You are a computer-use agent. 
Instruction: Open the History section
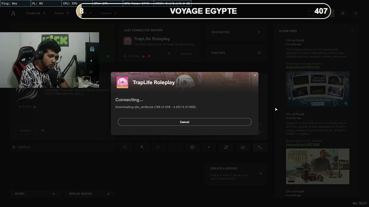(x=236, y=53)
